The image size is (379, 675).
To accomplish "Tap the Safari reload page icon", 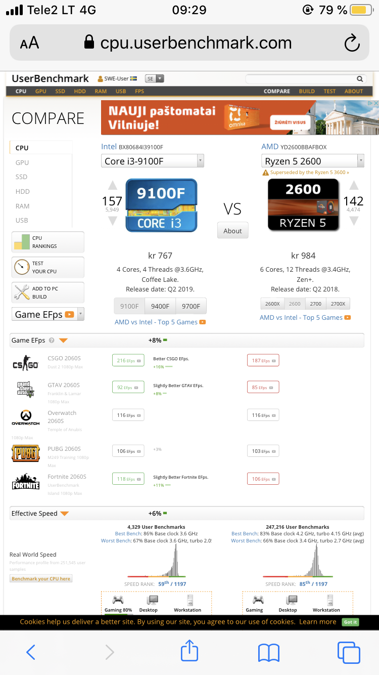I will coord(352,43).
